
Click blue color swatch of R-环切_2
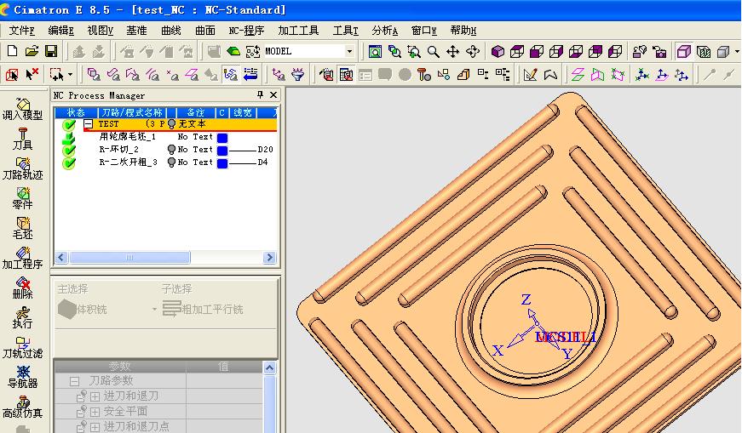(222, 151)
